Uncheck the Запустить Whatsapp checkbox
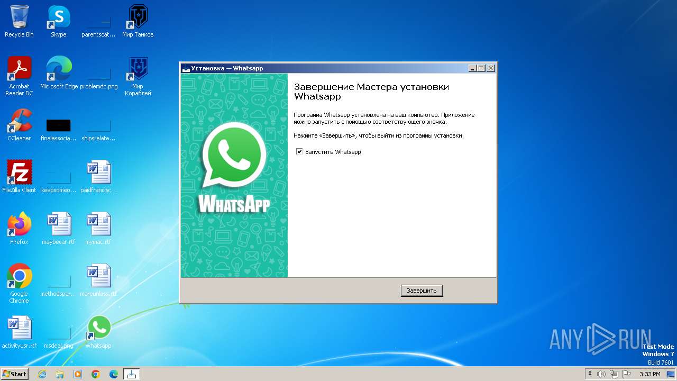The width and height of the screenshot is (677, 381). [299, 152]
